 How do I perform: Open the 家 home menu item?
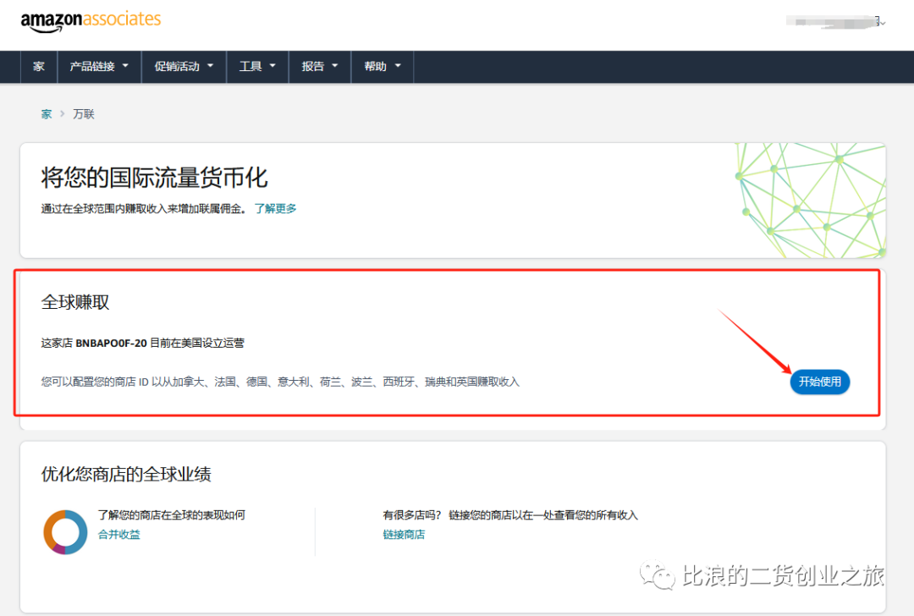pyautogui.click(x=39, y=67)
